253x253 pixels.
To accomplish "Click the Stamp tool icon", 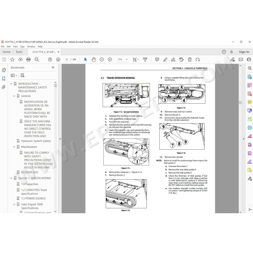I will click(181, 60).
